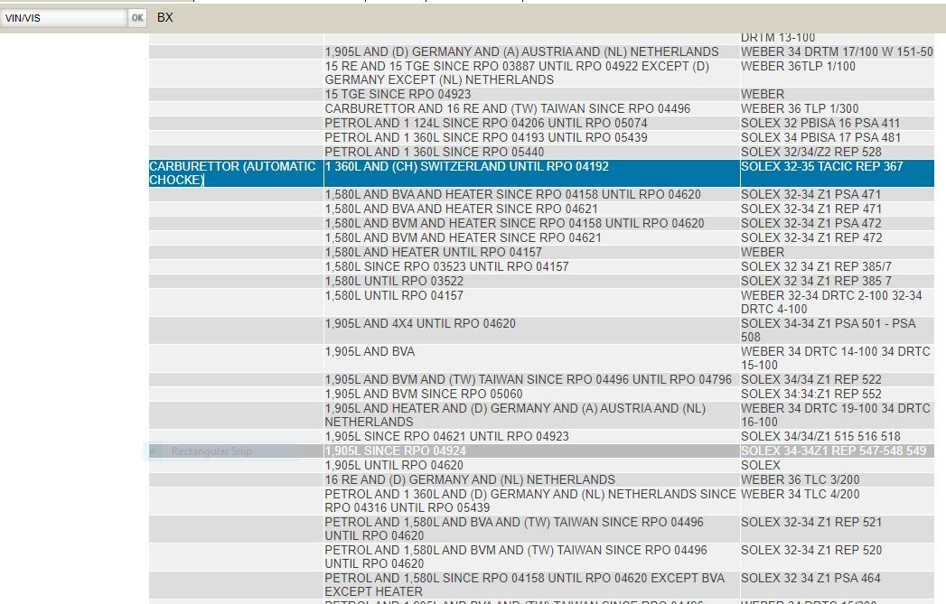Click SOLEX 32 PBISA 16 PSA 411 cell
946x604 pixels.
(837, 123)
